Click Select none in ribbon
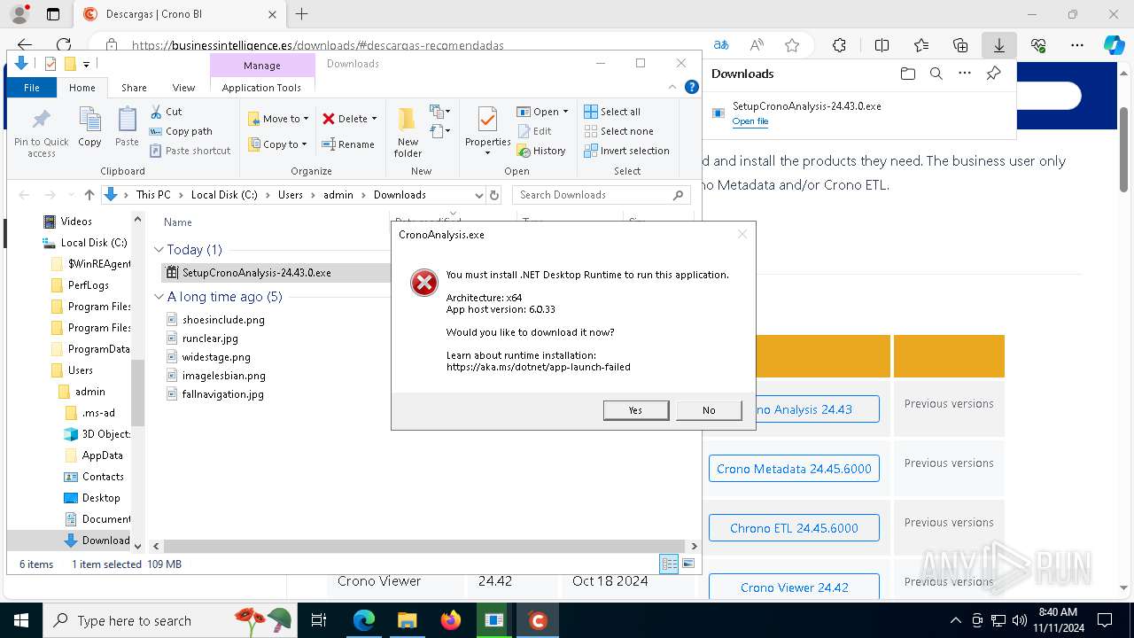 pos(618,131)
